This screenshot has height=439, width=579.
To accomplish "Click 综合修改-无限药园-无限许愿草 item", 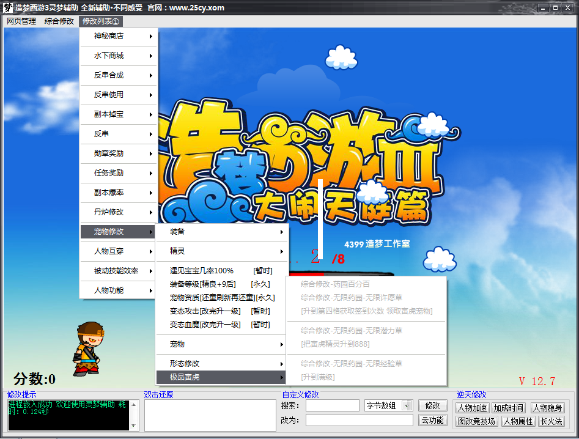I will (x=366, y=298).
